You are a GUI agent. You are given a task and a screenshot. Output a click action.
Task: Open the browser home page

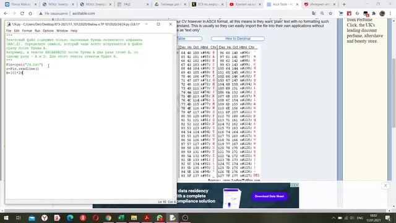tap(30, 14)
